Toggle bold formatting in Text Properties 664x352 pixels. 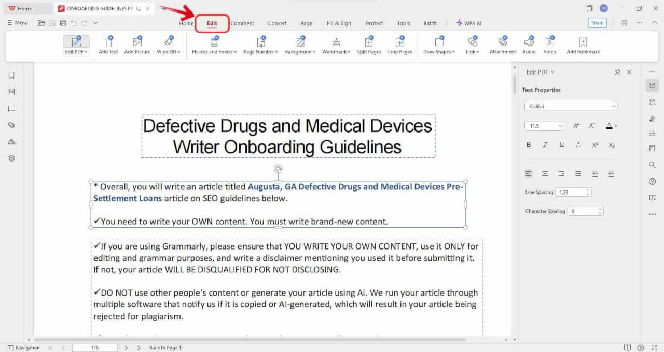pos(529,145)
